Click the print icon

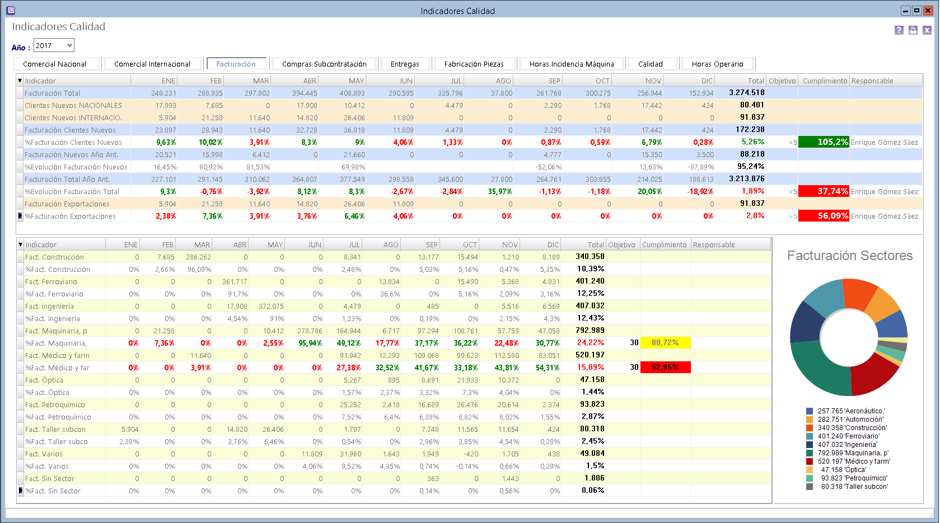click(913, 30)
